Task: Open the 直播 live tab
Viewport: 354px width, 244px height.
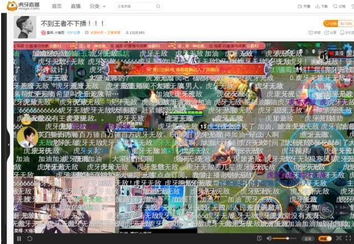Action: [x=75, y=7]
